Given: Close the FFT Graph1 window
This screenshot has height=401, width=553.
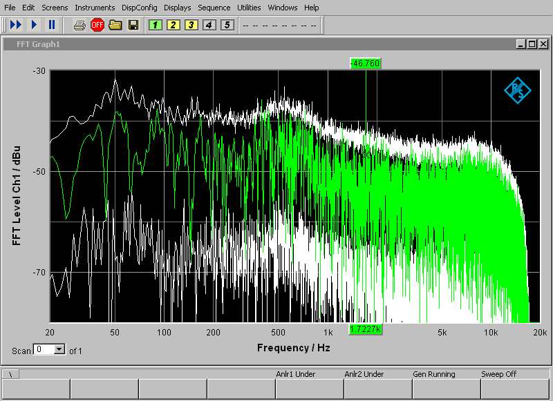Looking at the screenshot, I should click(x=543, y=44).
